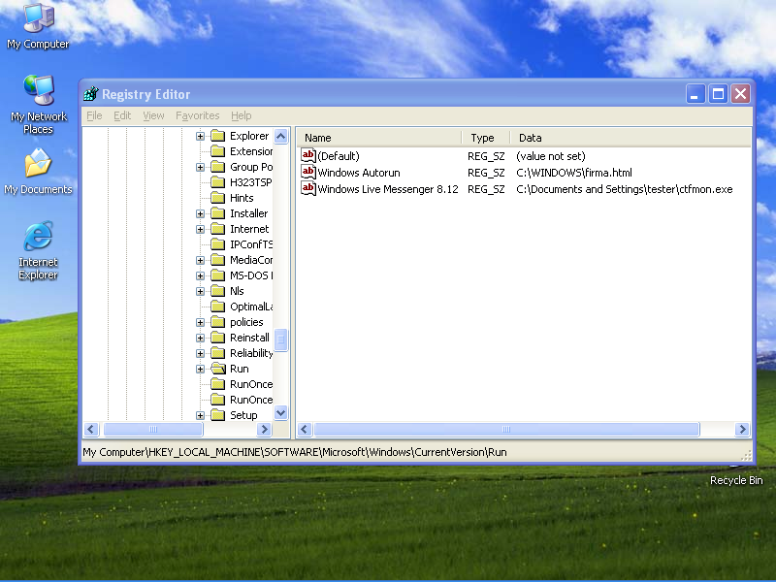Click REG_SZ in the Windows Autorun row

click(486, 173)
